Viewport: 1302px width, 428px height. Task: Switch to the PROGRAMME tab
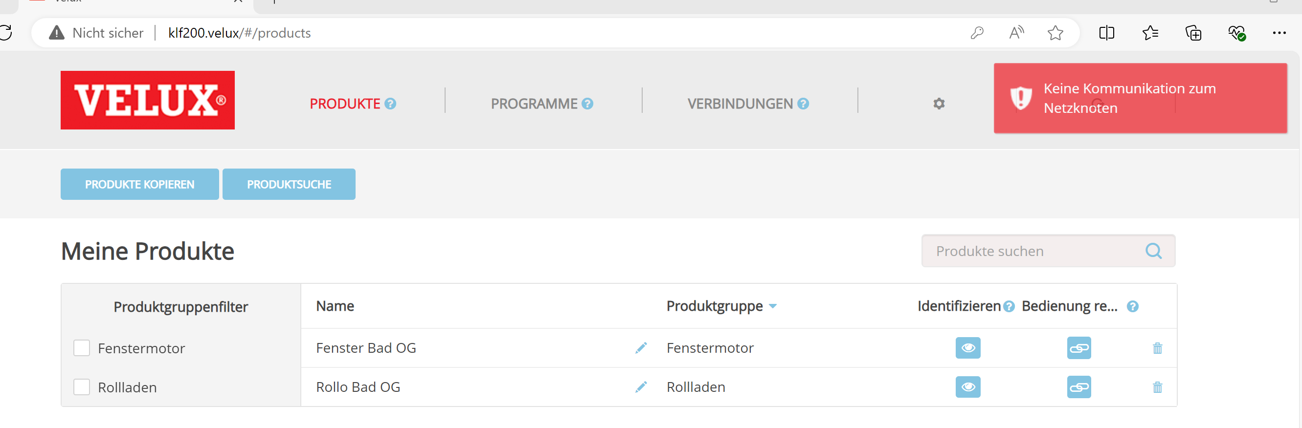tap(534, 104)
